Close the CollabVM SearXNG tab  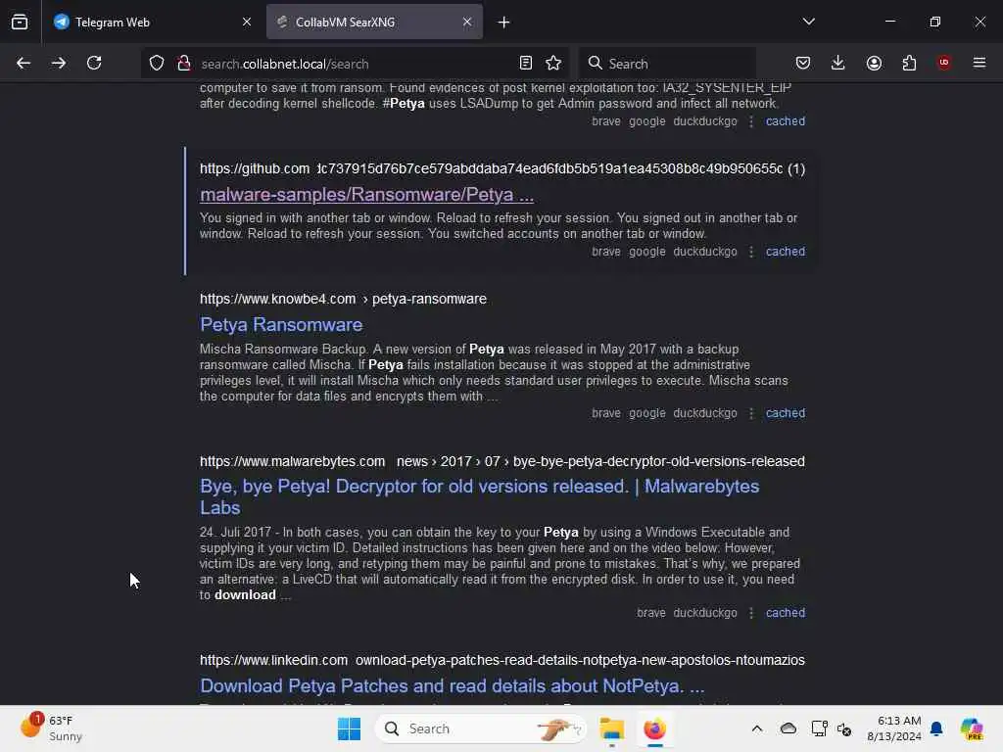point(467,22)
